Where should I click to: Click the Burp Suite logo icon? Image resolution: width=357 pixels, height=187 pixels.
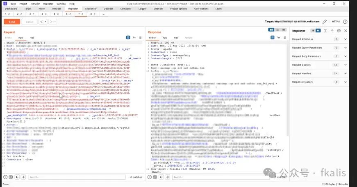click(5, 4)
